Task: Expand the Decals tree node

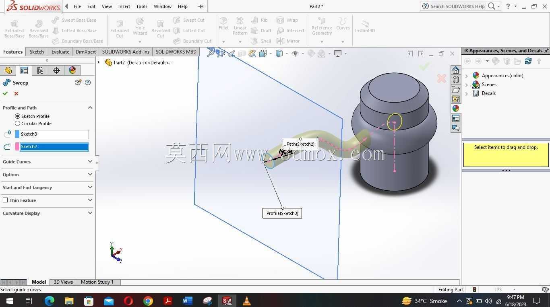Action: point(467,93)
